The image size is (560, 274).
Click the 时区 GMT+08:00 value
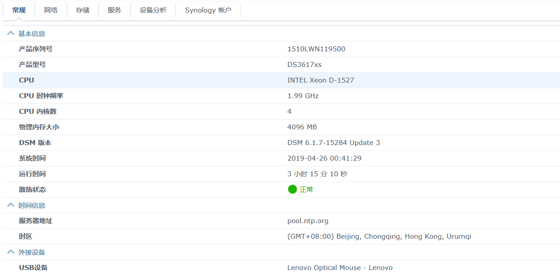pyautogui.click(x=379, y=236)
